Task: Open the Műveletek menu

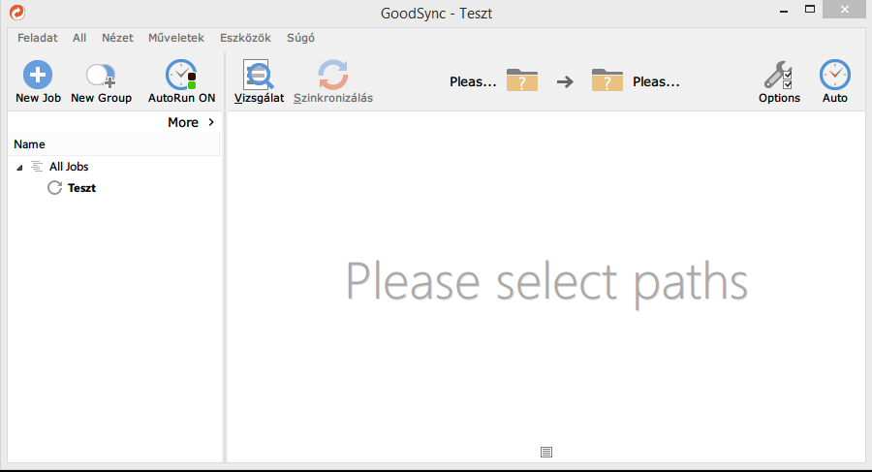Action: pyautogui.click(x=175, y=38)
